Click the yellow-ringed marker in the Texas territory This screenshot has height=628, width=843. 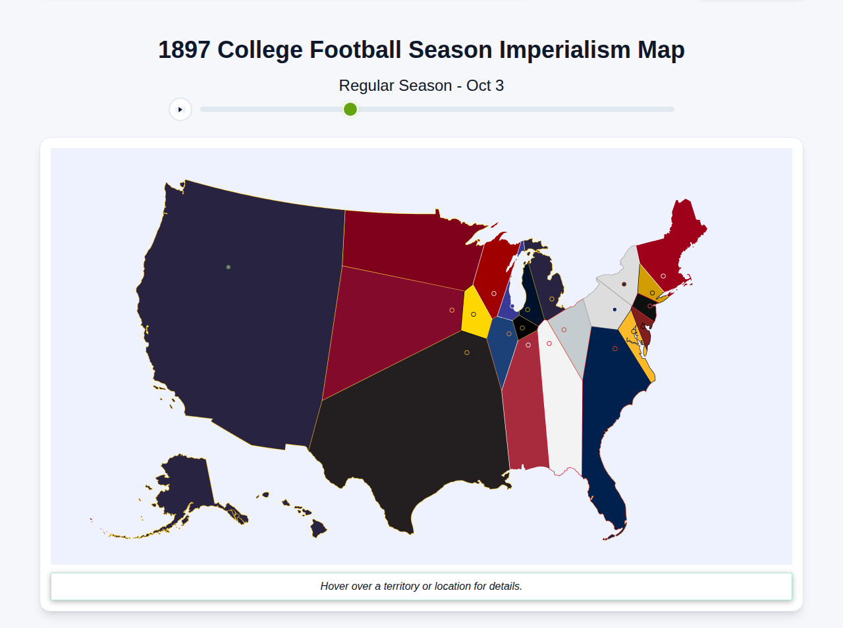coord(467,353)
